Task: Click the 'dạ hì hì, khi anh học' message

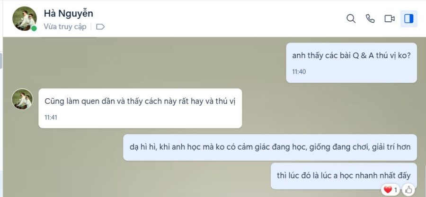Action: click(270, 147)
